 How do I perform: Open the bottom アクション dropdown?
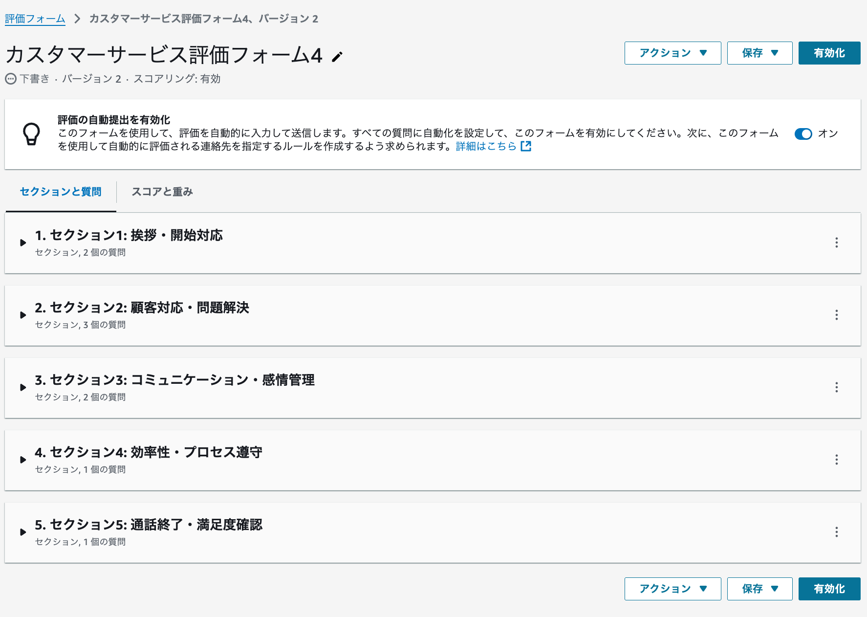672,589
